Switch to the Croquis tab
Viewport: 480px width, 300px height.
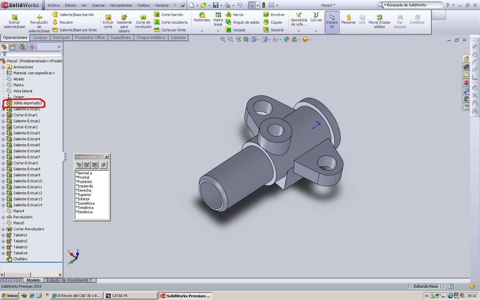tap(40, 38)
